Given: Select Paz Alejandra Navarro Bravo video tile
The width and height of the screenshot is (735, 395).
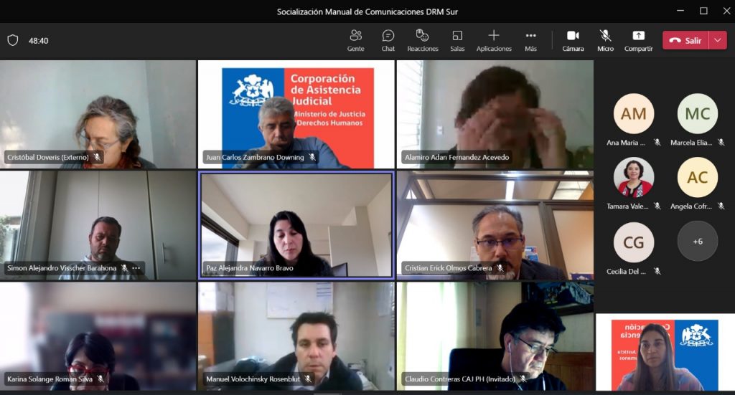Looking at the screenshot, I should click(296, 225).
